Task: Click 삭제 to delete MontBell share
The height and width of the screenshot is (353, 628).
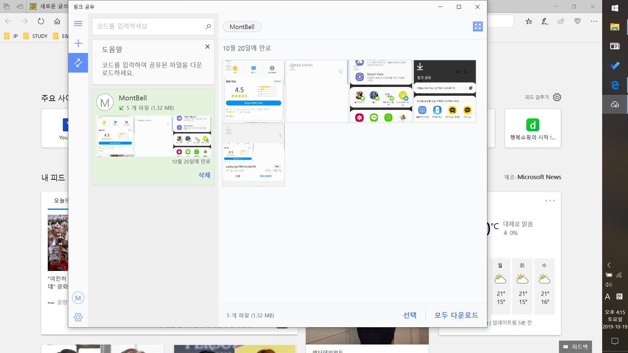Action: (204, 175)
